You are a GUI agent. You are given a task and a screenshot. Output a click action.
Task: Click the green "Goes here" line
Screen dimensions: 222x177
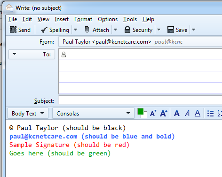[60, 153]
